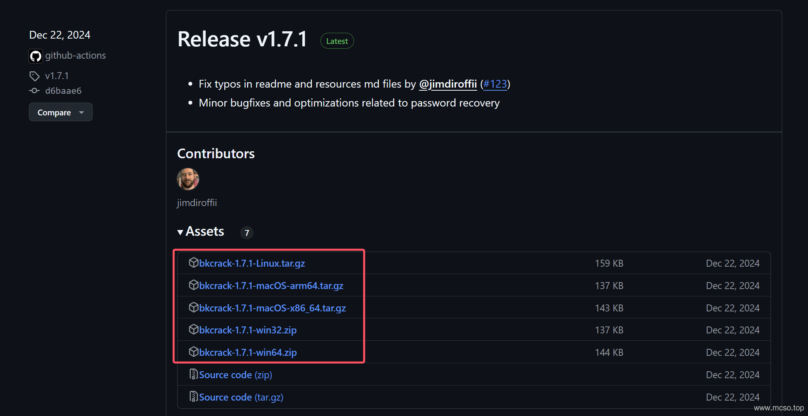
Task: Click the tag icon beside v1.7.1
Action: pyautogui.click(x=34, y=76)
